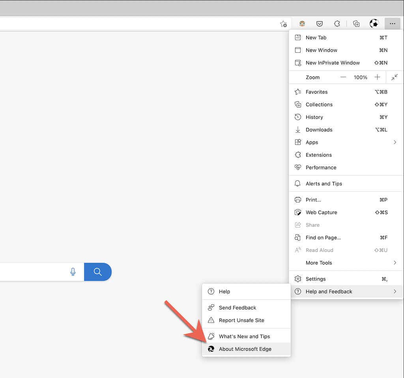This screenshot has width=404, height=378.
Task: Open the Collections toolbar icon
Action: 356,24
